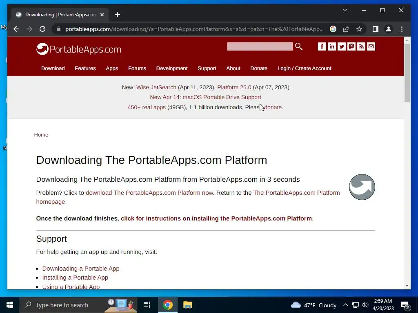
Task: Open a new browser tab
Action: tap(118, 15)
